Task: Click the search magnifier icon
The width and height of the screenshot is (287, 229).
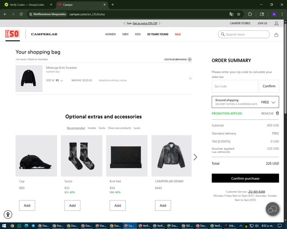Action: (x=222, y=34)
